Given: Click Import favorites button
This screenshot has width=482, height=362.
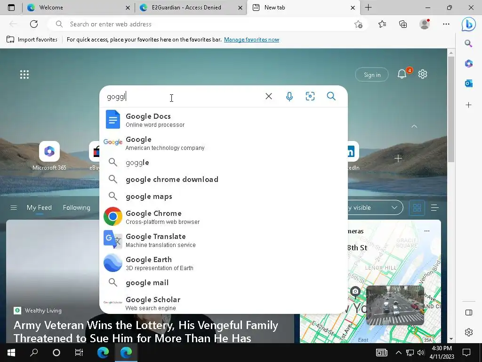Looking at the screenshot, I should tap(32, 40).
